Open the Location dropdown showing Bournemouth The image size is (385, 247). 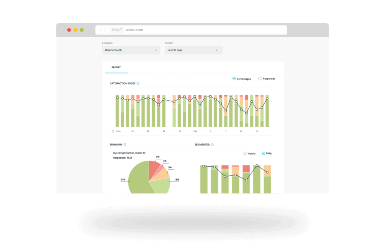pos(131,50)
